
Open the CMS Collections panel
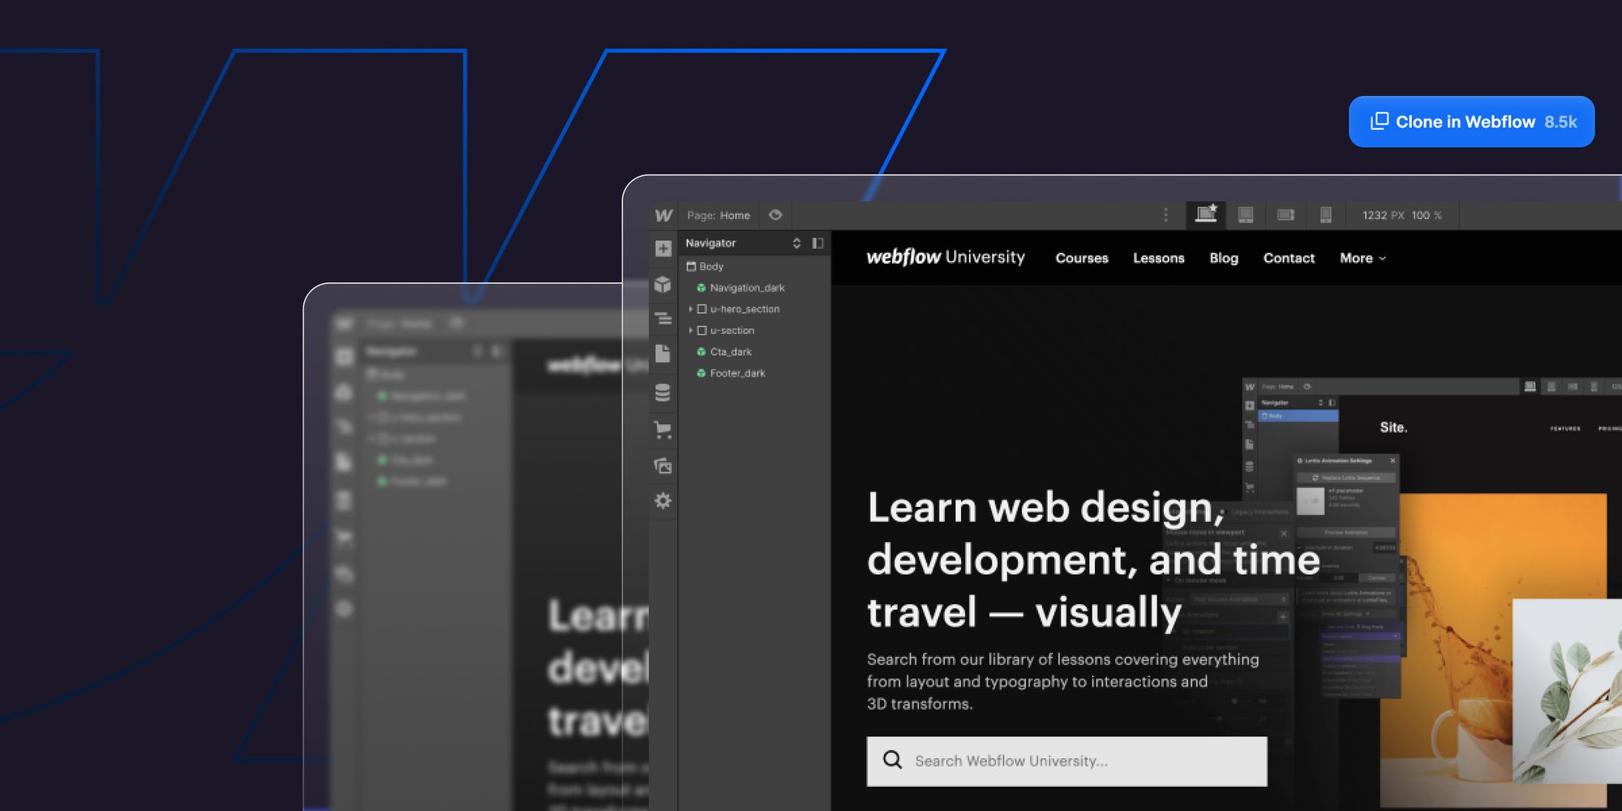coord(663,392)
